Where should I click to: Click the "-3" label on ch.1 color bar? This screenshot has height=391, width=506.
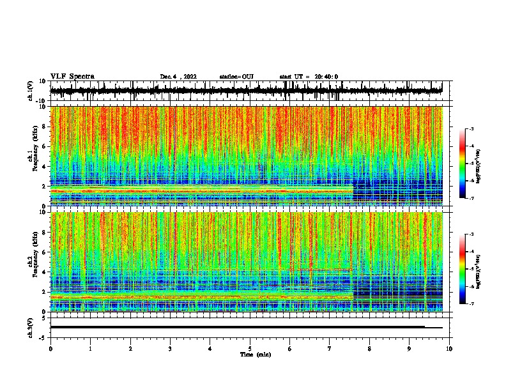471,128
